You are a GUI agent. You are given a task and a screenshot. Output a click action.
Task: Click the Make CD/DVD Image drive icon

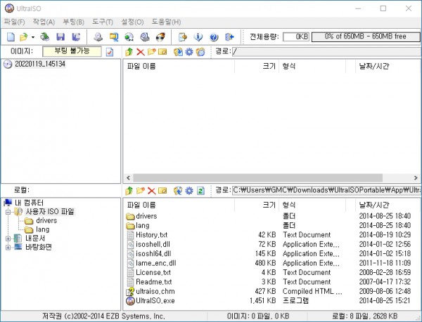pos(98,36)
